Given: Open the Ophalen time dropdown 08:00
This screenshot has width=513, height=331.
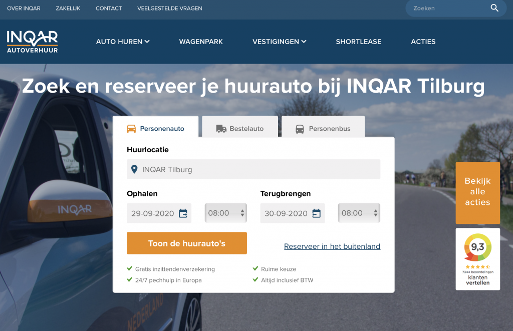Looking at the screenshot, I should [226, 213].
